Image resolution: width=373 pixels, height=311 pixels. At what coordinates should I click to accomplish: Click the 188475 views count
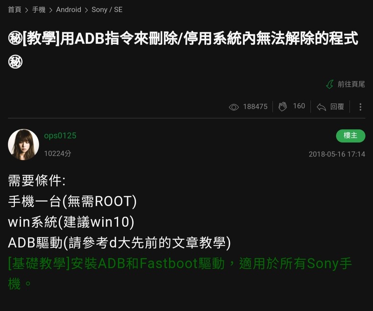255,107
